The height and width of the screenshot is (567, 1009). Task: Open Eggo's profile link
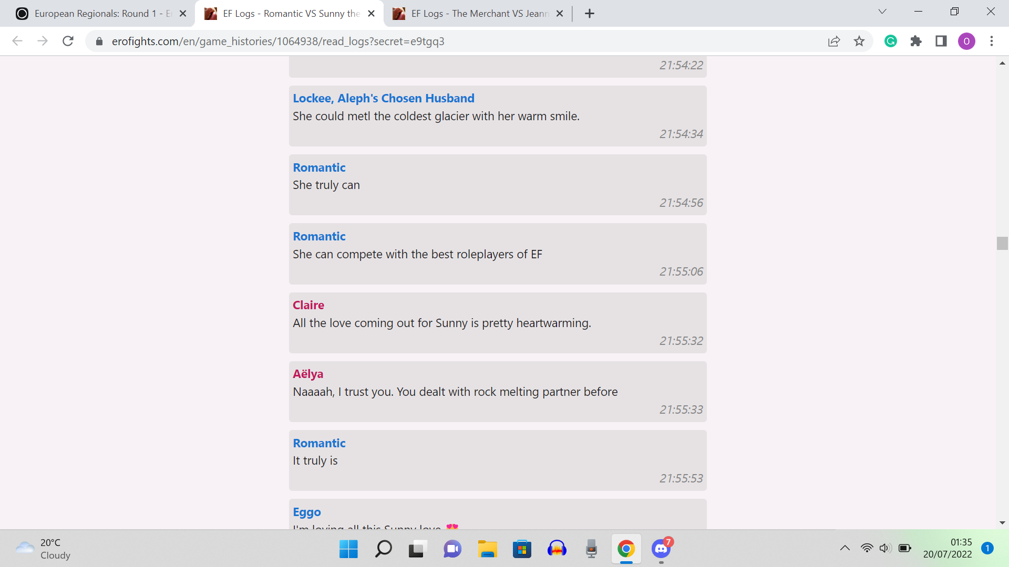(307, 512)
